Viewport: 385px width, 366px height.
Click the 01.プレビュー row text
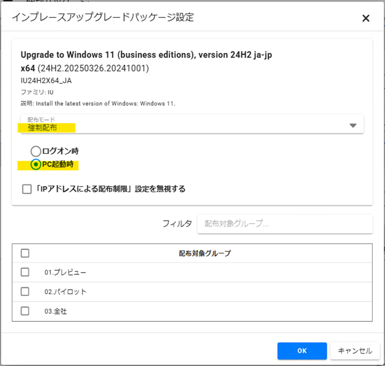(x=66, y=273)
